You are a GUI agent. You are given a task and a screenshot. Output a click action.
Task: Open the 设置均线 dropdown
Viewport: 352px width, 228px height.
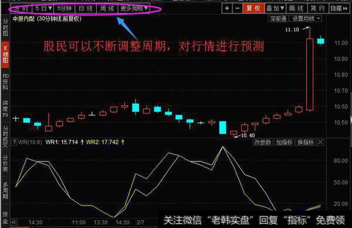[x=306, y=19]
